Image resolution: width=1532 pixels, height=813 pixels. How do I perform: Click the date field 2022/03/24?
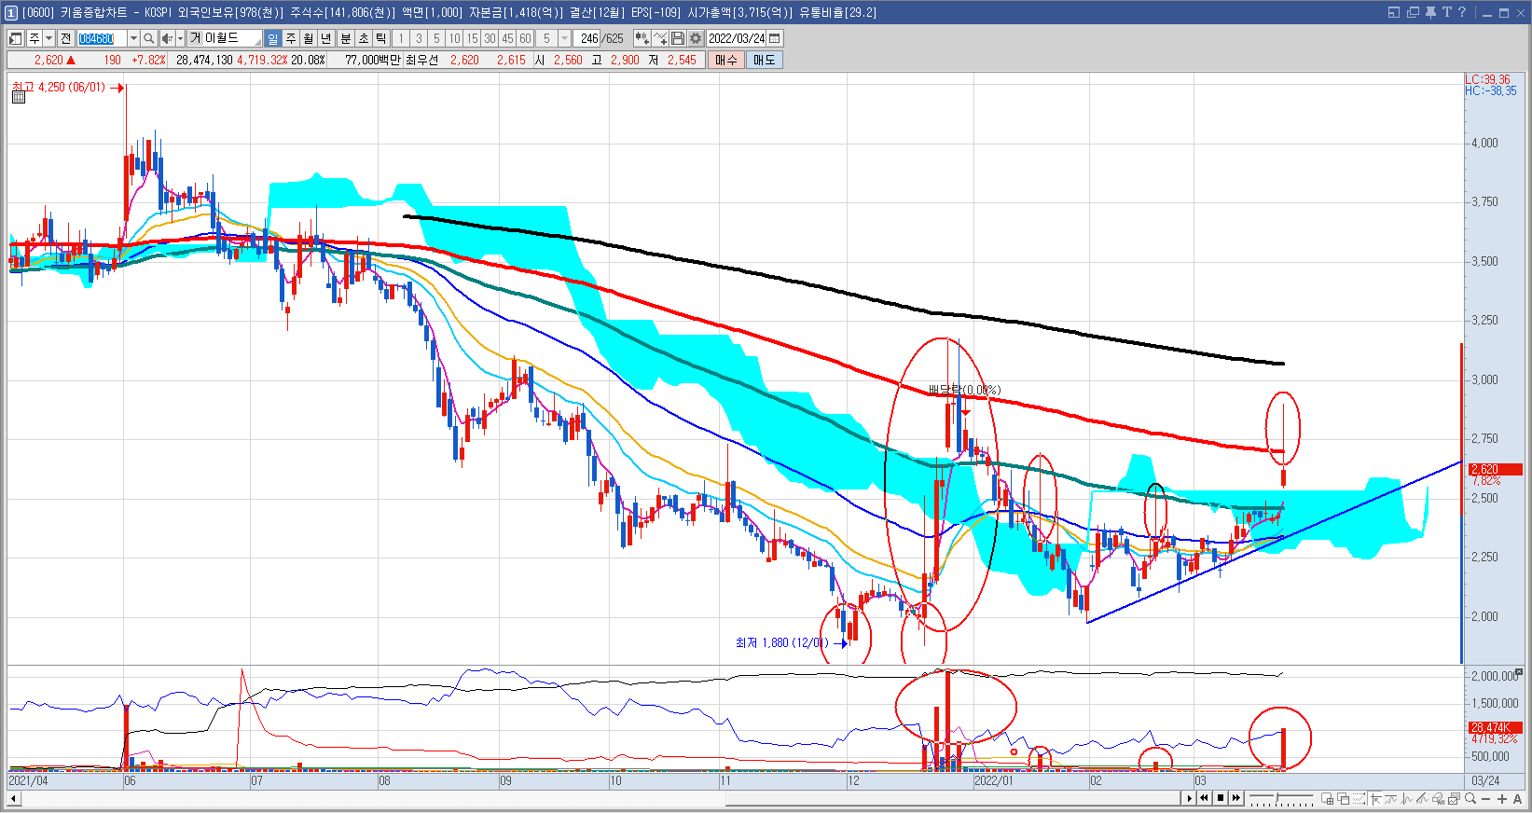(737, 38)
